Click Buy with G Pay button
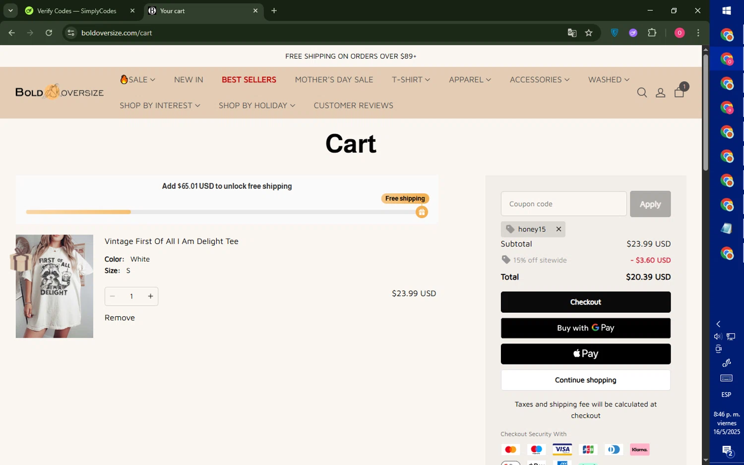This screenshot has width=744, height=465. 586,328
